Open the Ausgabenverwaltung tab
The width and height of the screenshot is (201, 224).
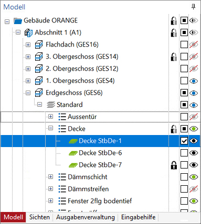pos(86,217)
